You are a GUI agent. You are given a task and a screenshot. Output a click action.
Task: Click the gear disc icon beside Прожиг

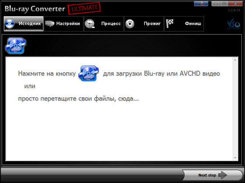[130, 24]
